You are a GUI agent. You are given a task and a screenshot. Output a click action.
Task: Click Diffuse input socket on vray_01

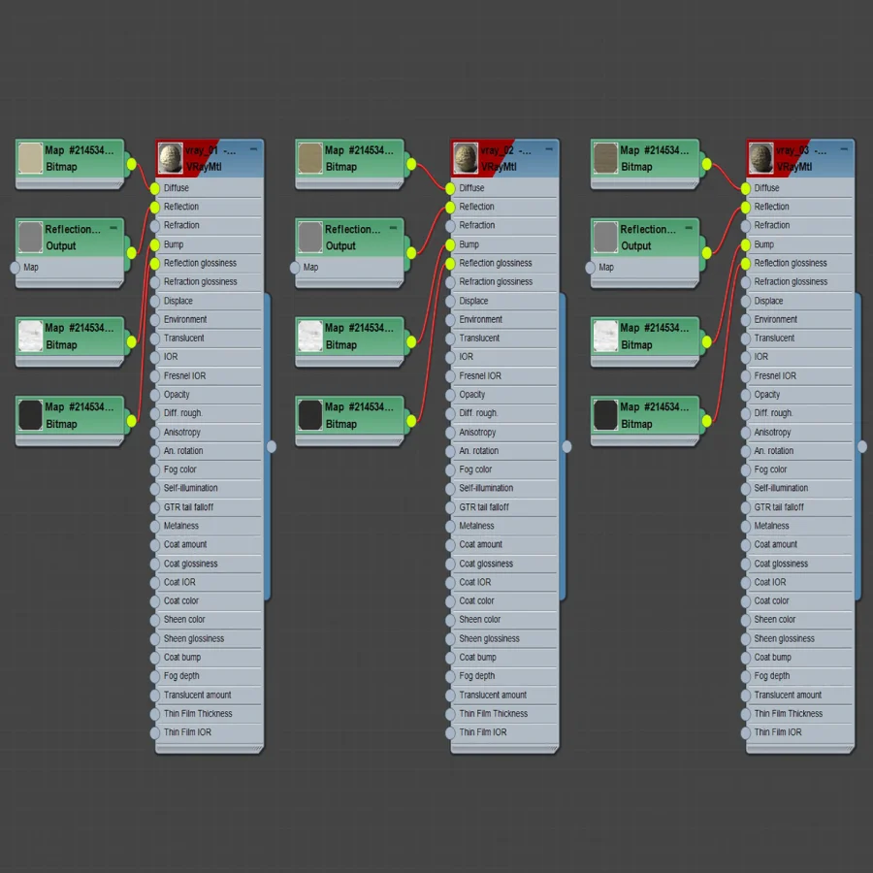(155, 188)
